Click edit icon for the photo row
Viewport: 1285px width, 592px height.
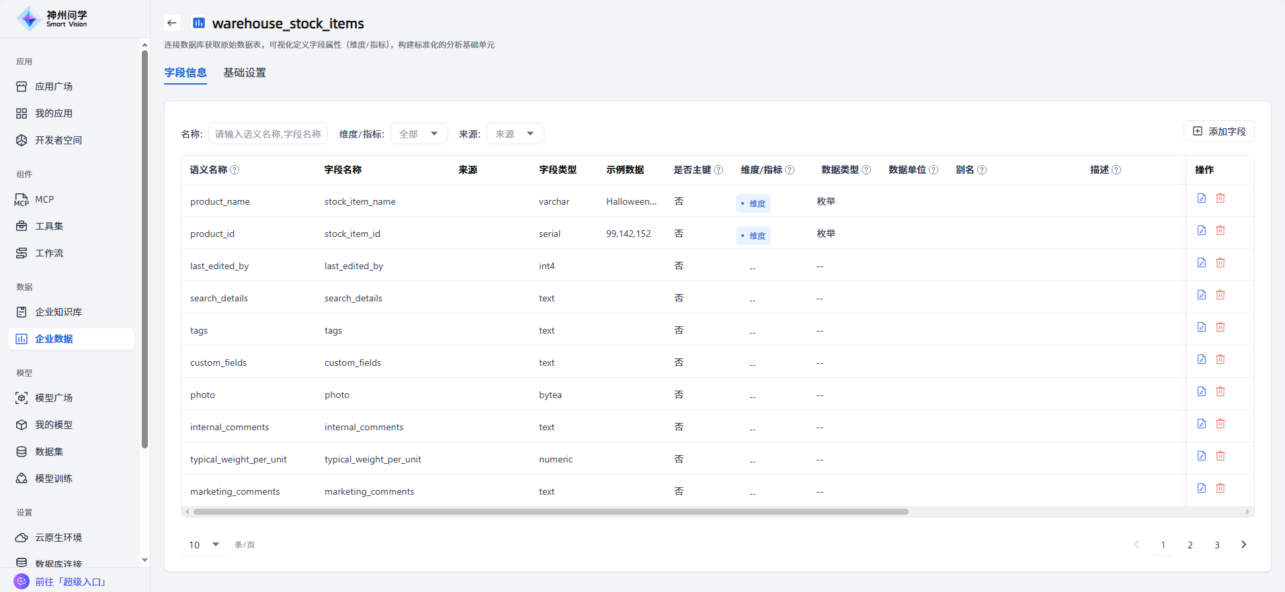[1201, 391]
